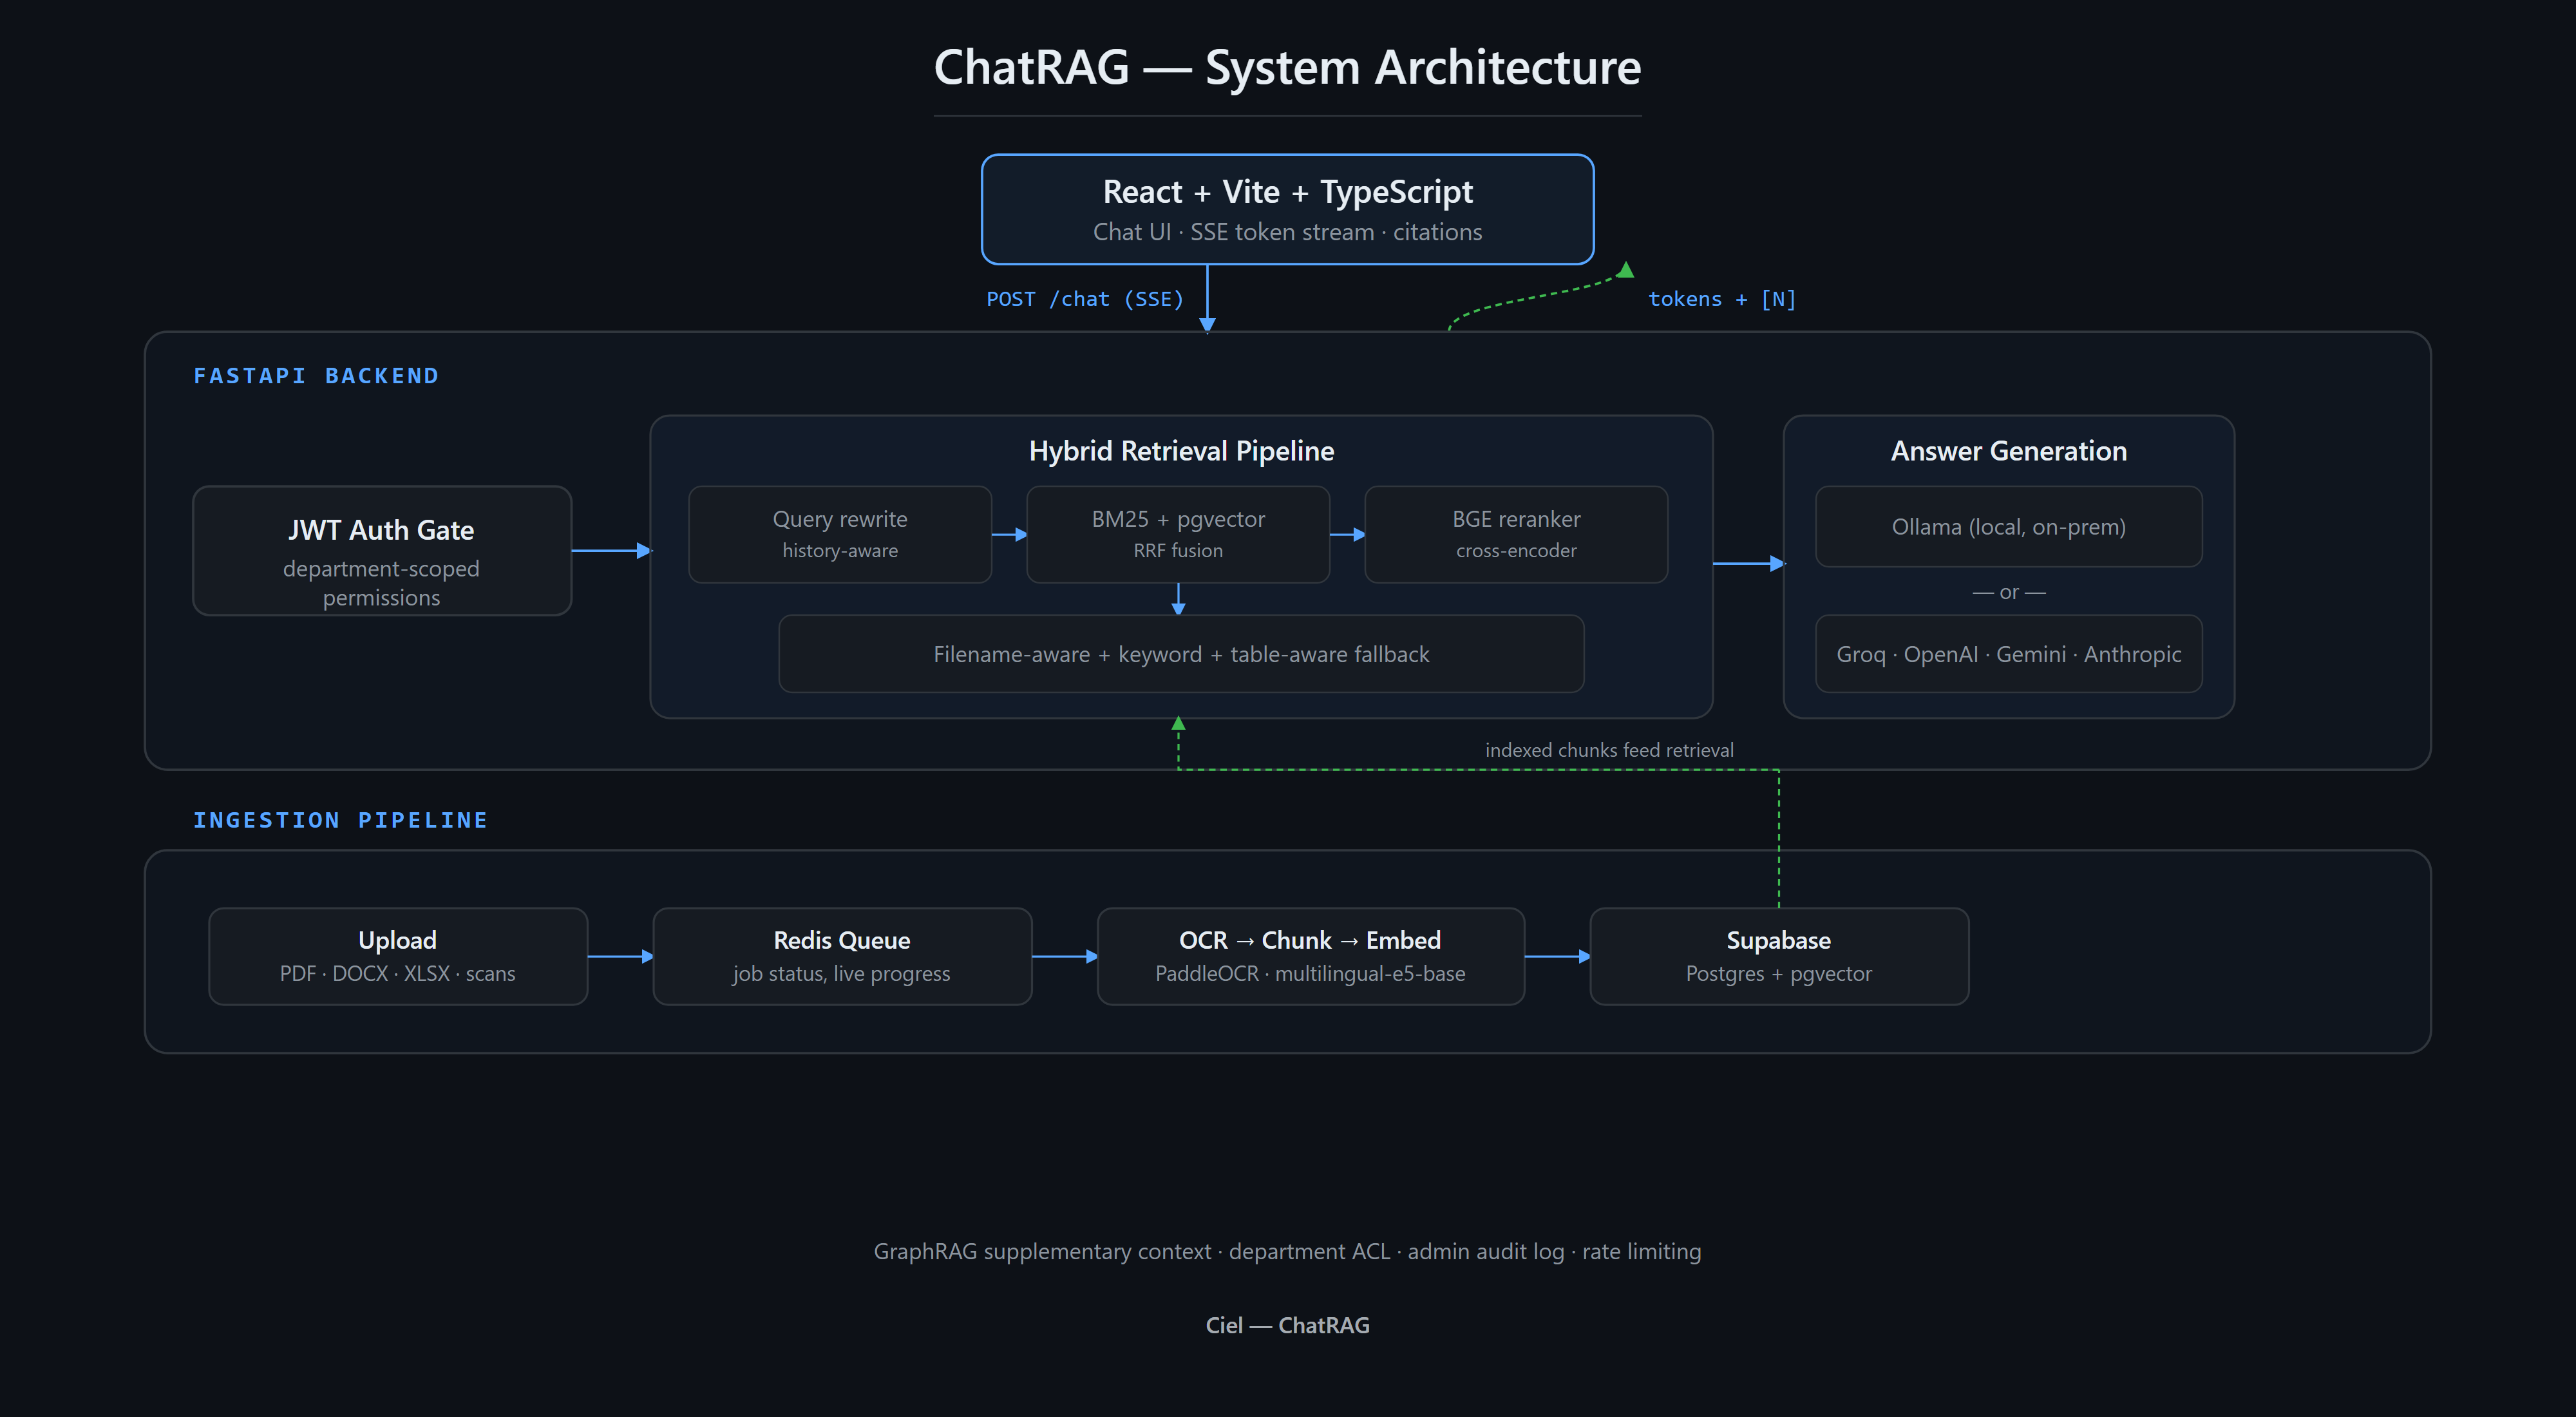
Task: Click the FASTAPI BACKEND section heading
Action: [316, 376]
